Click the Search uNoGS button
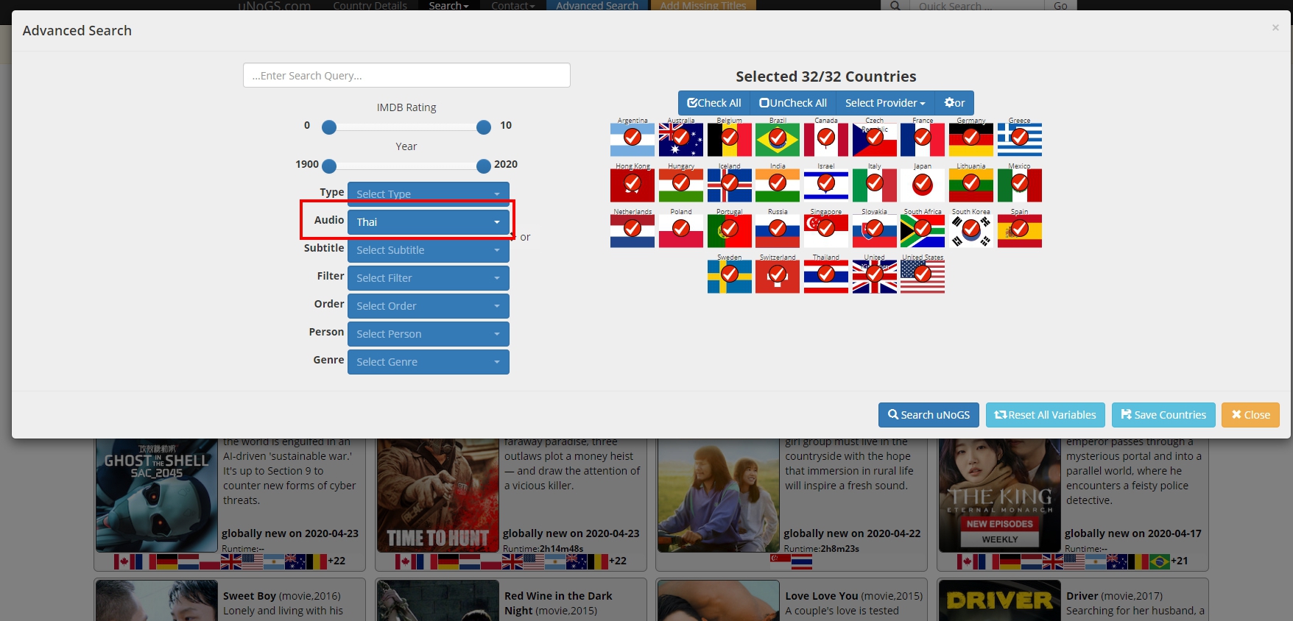Screen dimensions: 1293x621 pyautogui.click(x=929, y=415)
